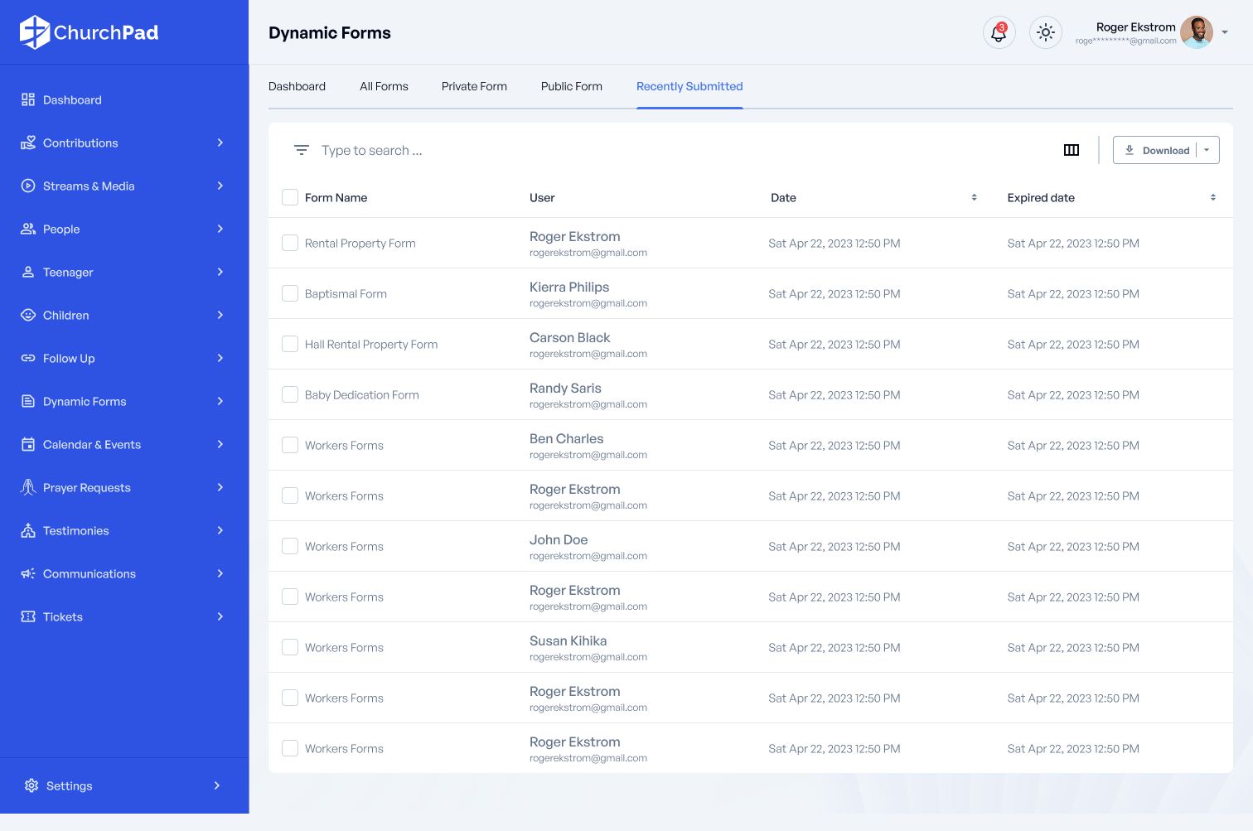Click the Tickets sidebar icon

28,616
